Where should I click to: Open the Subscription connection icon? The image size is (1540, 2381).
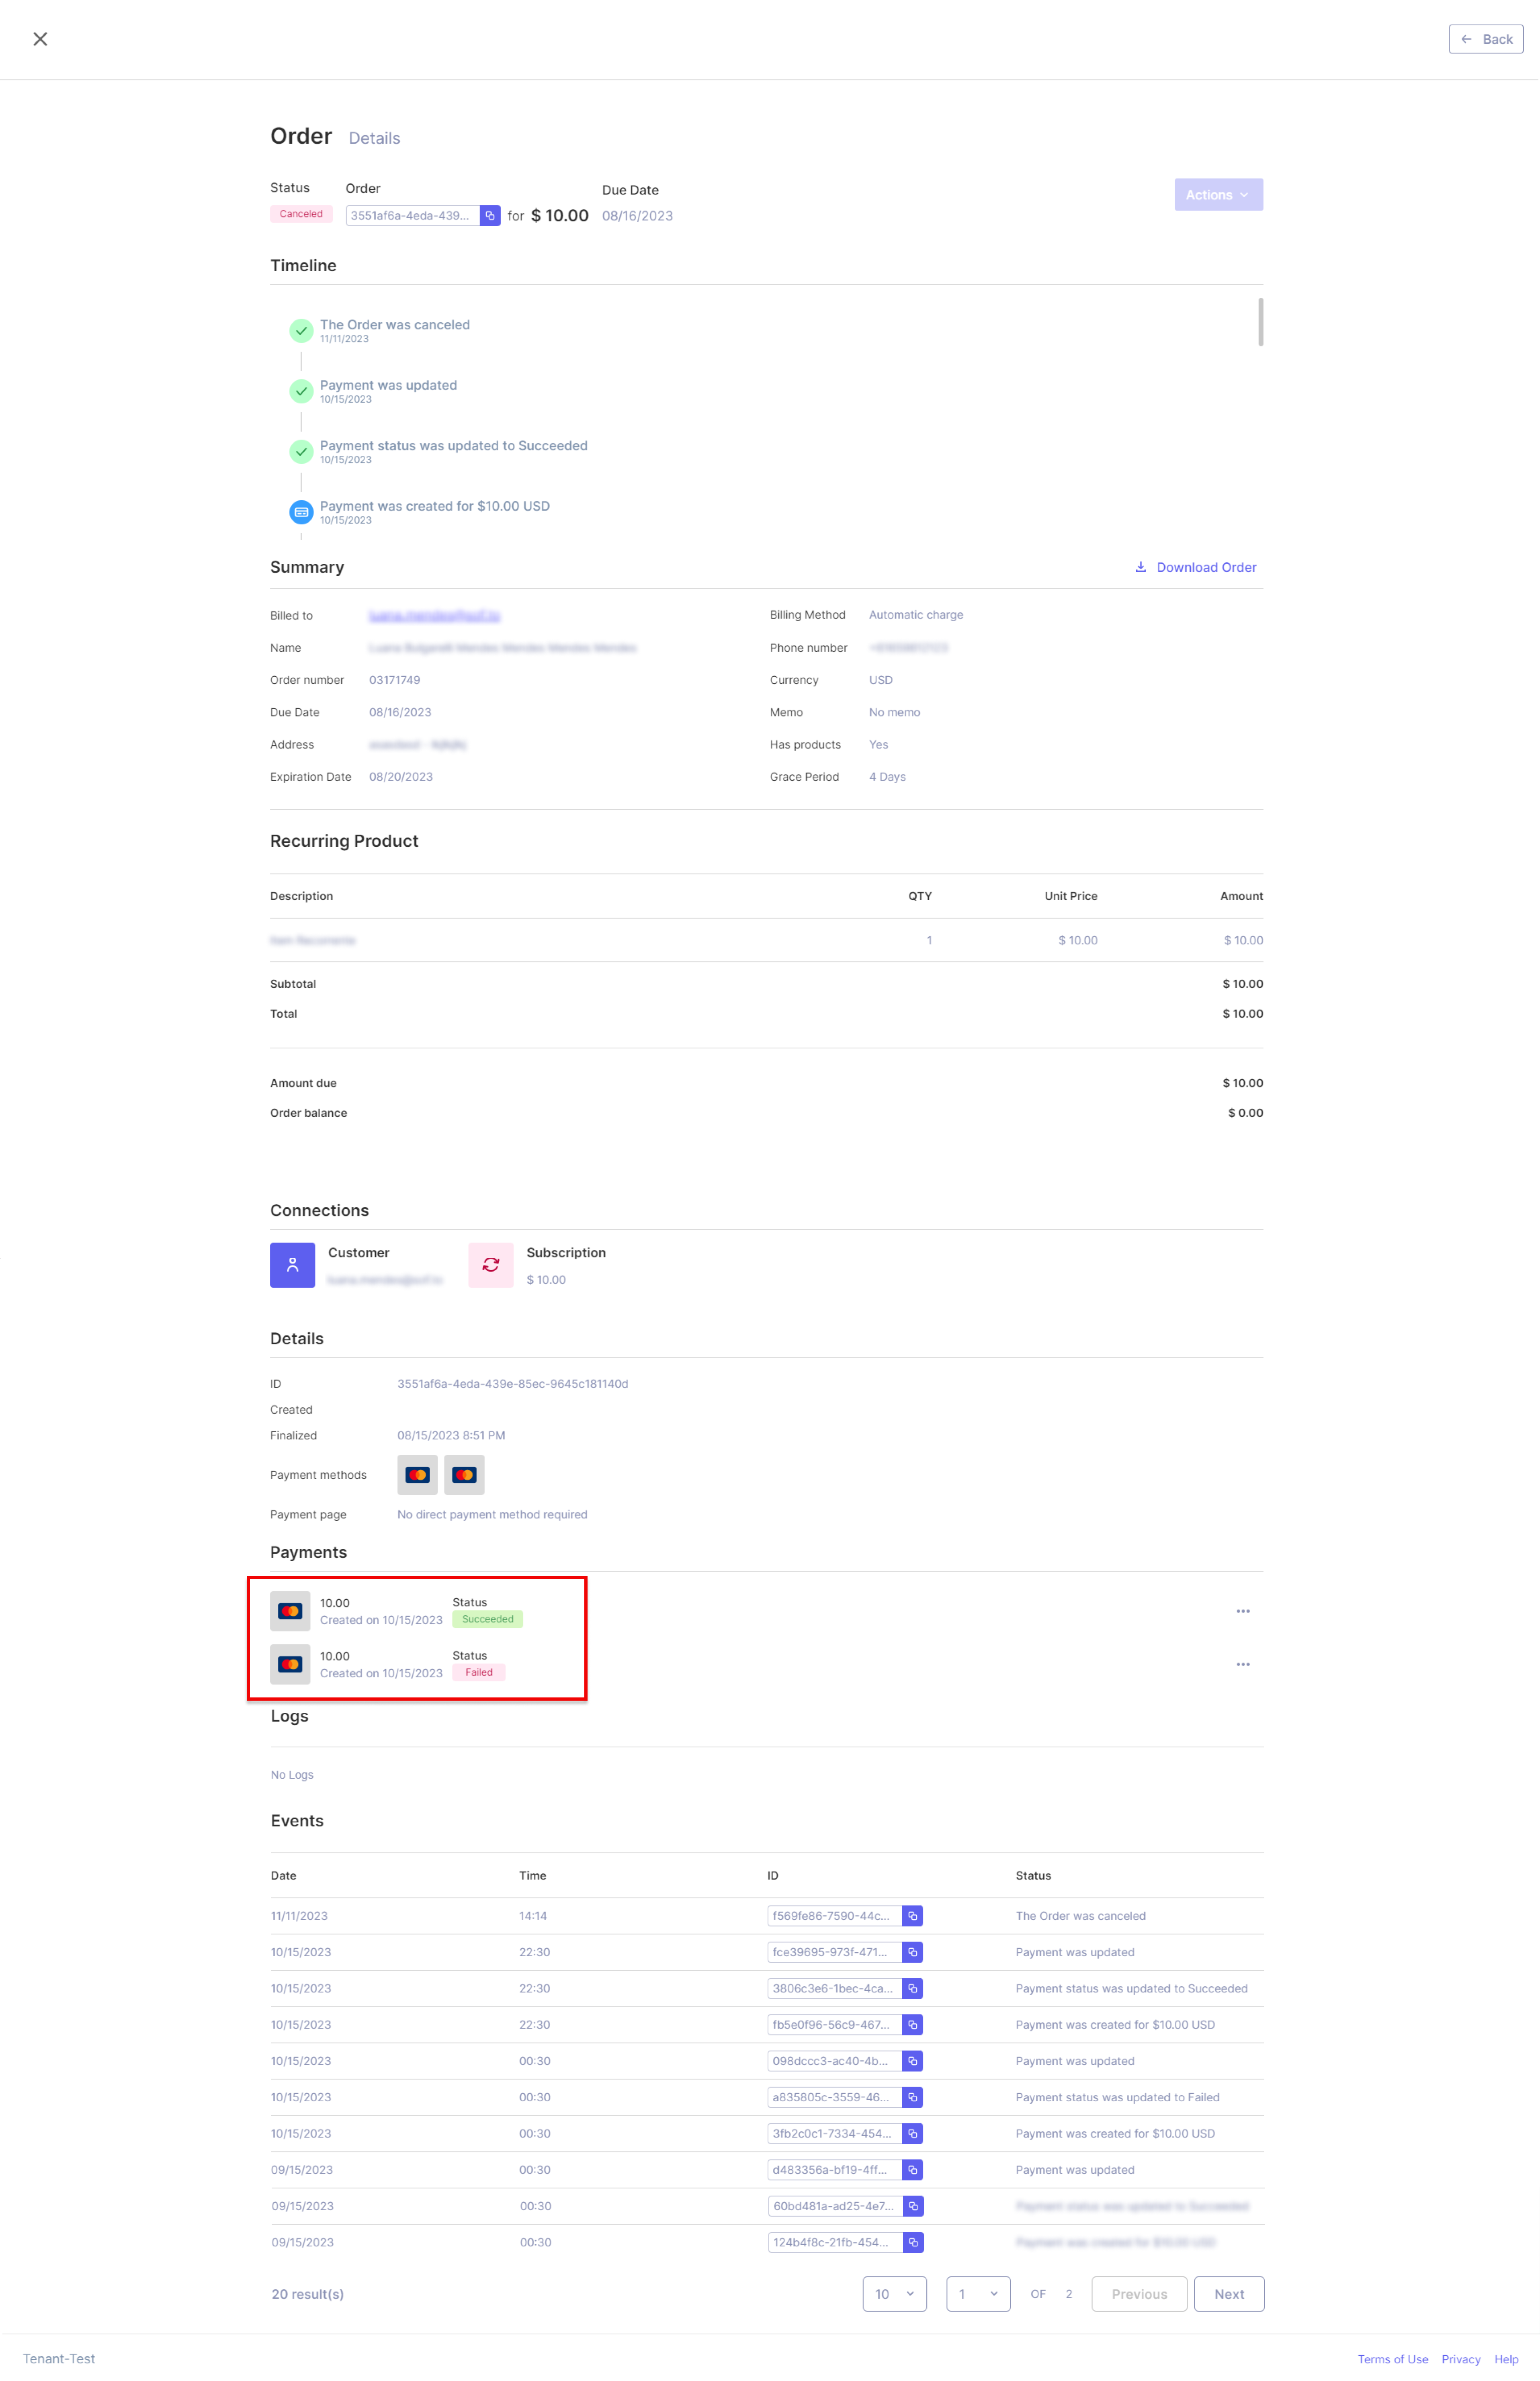point(491,1265)
